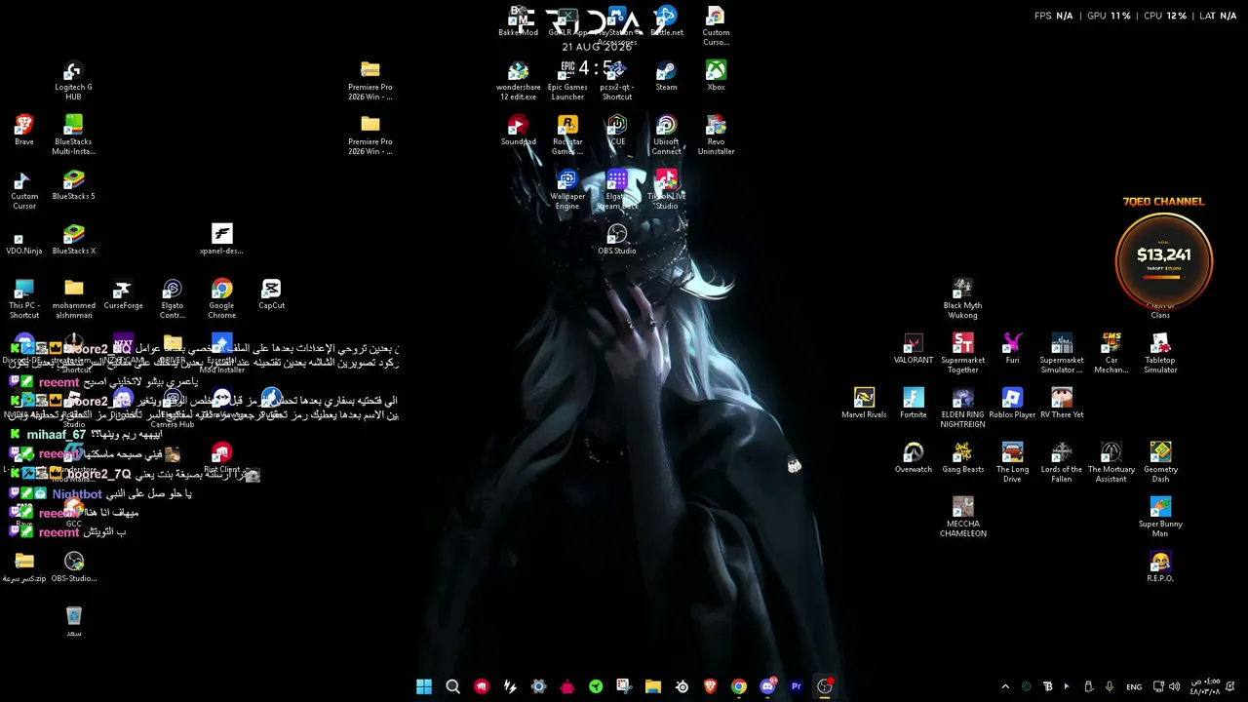The height and width of the screenshot is (702, 1248).
Task: Select the iCUE desktop shortcut
Action: tap(617, 131)
